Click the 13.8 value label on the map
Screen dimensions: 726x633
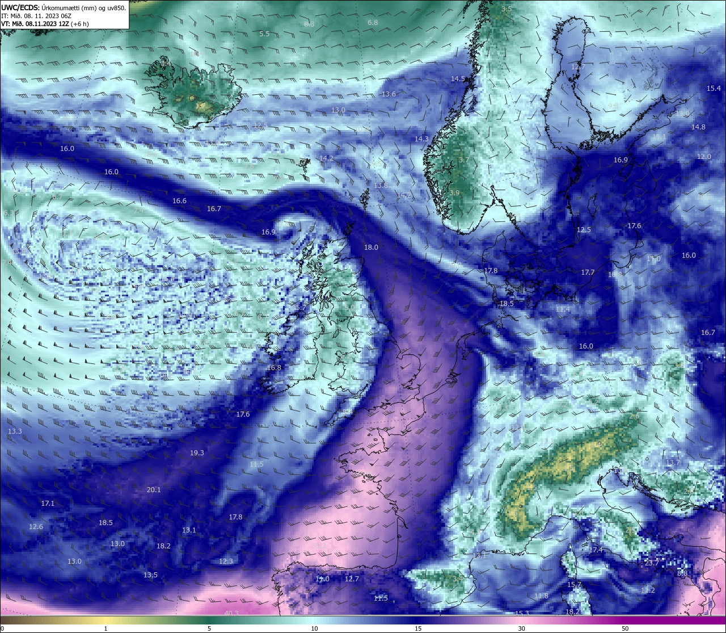coord(381,186)
